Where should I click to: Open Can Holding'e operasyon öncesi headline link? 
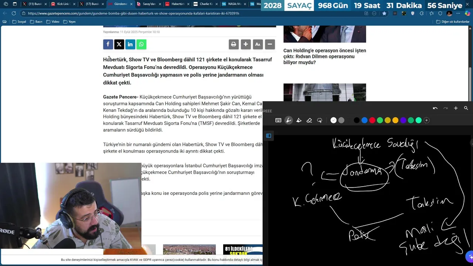click(324, 57)
